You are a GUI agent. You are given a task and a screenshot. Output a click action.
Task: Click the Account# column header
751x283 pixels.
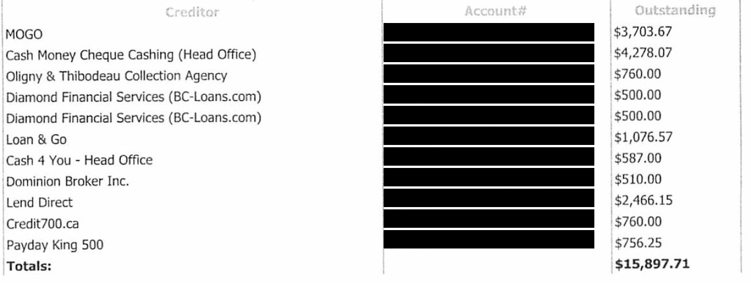coord(496,12)
